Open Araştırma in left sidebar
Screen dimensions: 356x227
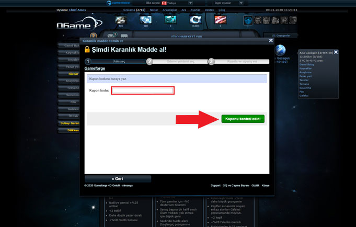tap(69, 81)
